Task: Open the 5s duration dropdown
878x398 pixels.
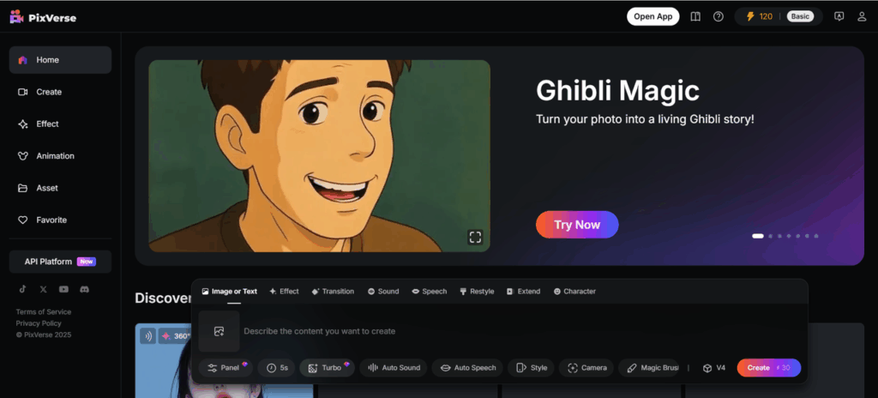Action: tap(276, 368)
